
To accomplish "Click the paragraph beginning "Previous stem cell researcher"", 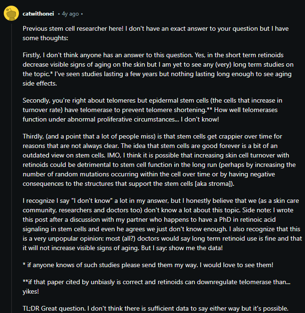I will (x=155, y=33).
